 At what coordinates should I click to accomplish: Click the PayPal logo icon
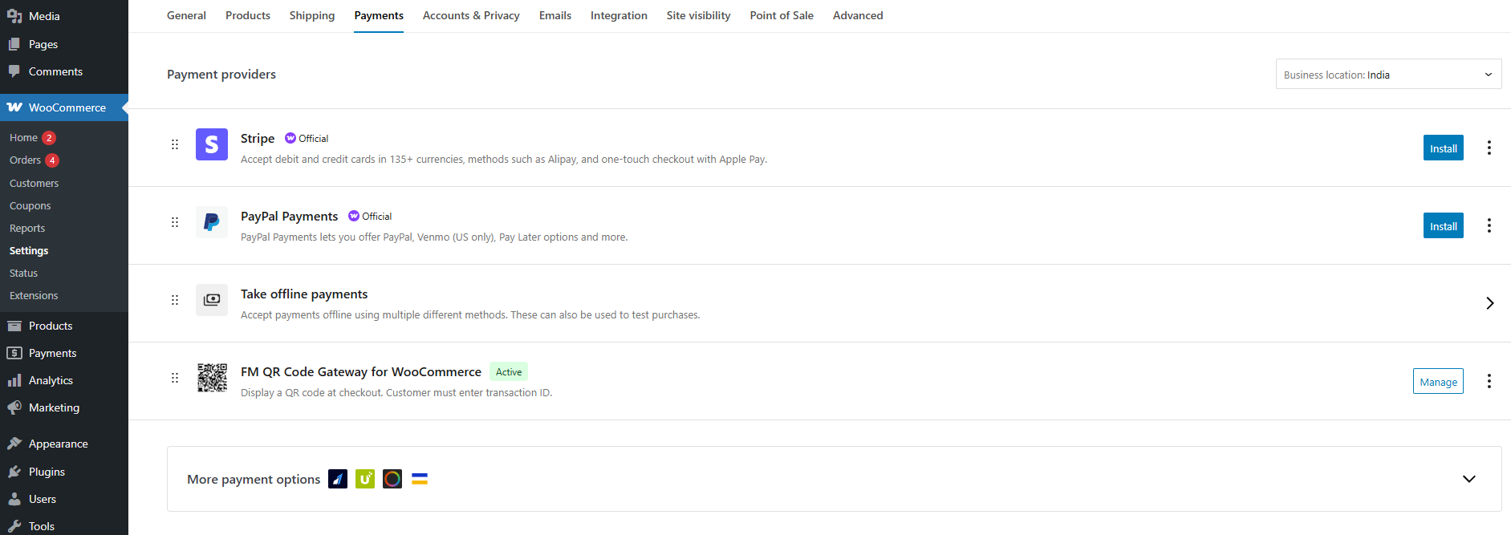tap(212, 222)
